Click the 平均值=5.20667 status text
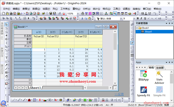174x107 pixels. [x=71, y=105]
